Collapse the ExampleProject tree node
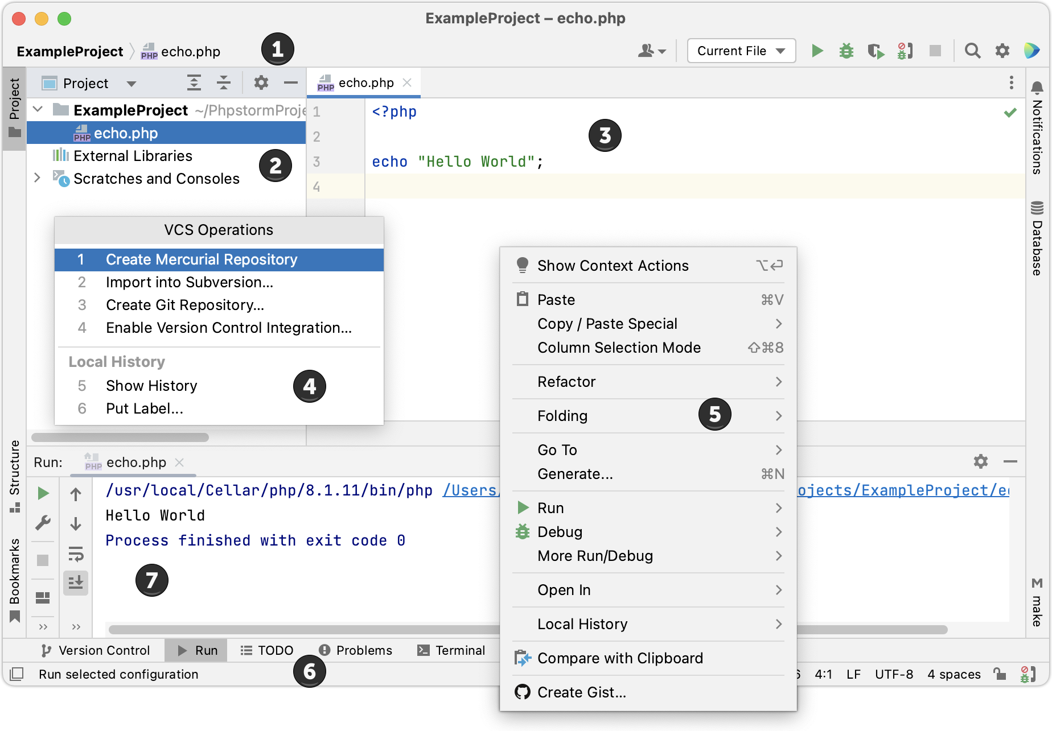 [x=38, y=109]
